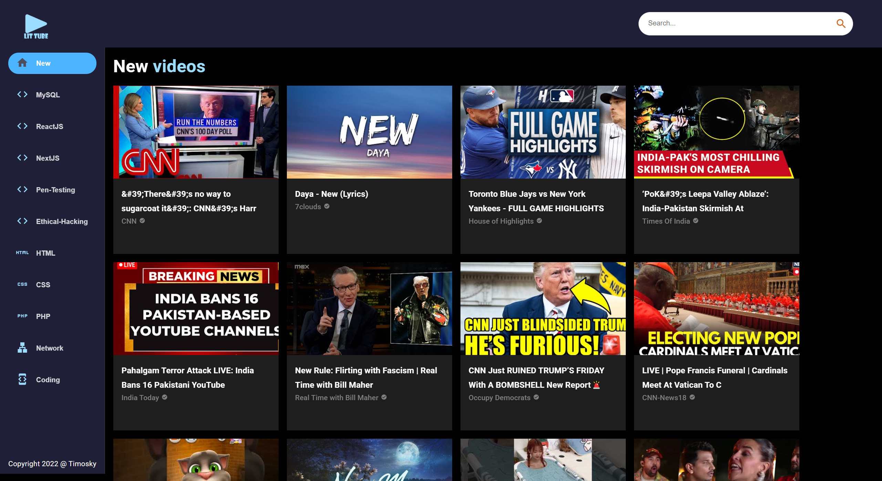882x481 pixels.
Task: Click the code brackets icon beside Ethical-Hacking
Action: (x=22, y=221)
